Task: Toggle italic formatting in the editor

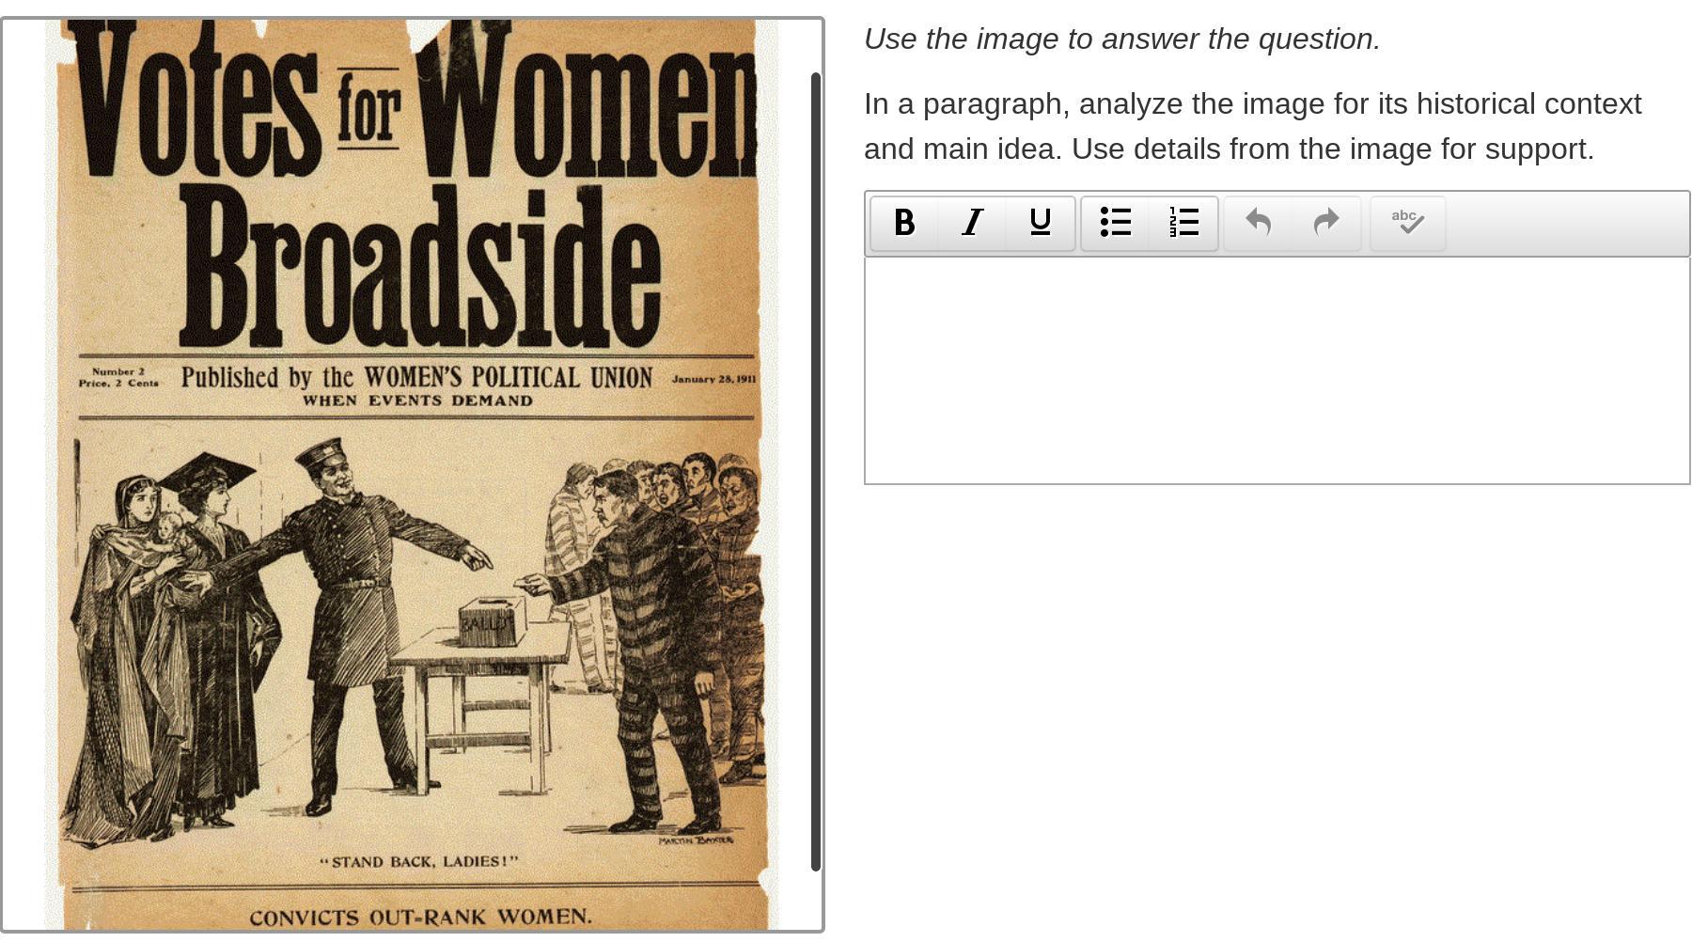Action: 972,223
